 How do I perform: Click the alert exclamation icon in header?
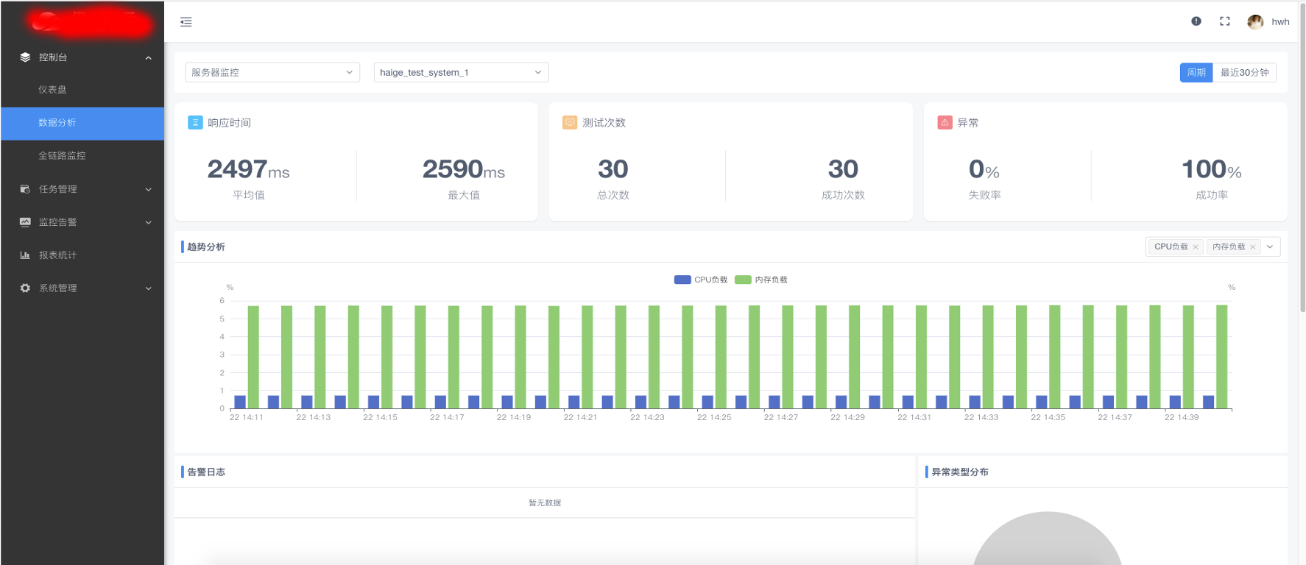(1196, 21)
